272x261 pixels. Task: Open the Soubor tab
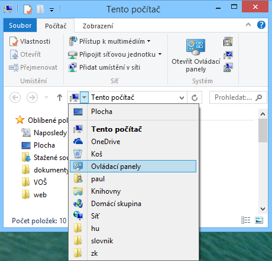click(20, 25)
